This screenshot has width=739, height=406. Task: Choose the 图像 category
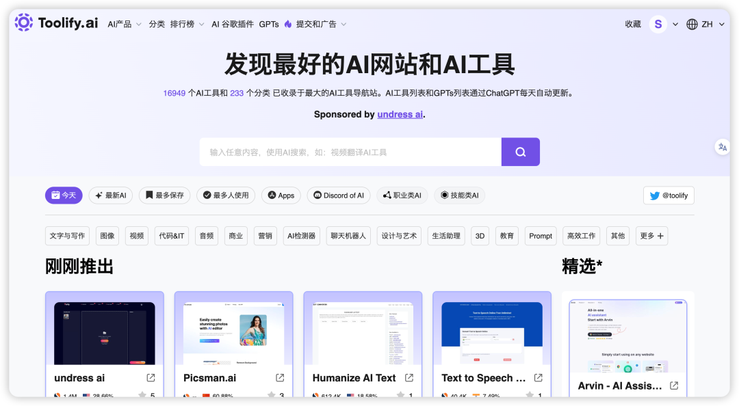point(107,236)
